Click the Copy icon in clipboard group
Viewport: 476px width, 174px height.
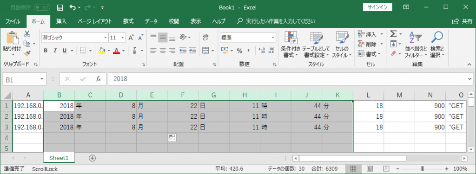(27, 44)
